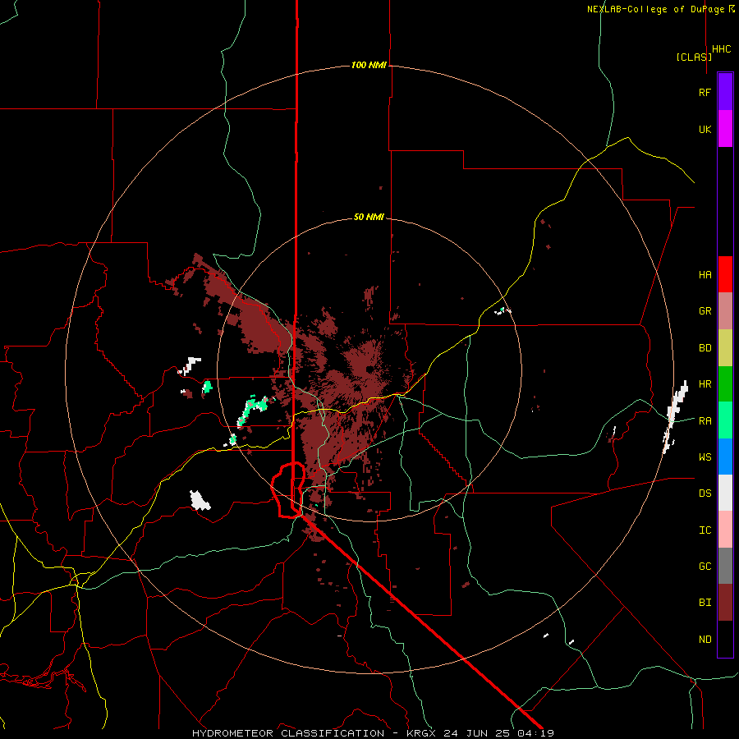This screenshot has width=739, height=739.
Task: Click the BD legend label
Action: pyautogui.click(x=705, y=348)
